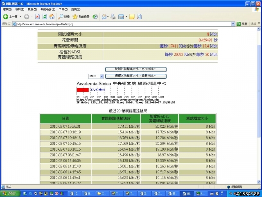
Task: Select the 2010-02-06 14:16:06 date cell
Action: (65, 160)
